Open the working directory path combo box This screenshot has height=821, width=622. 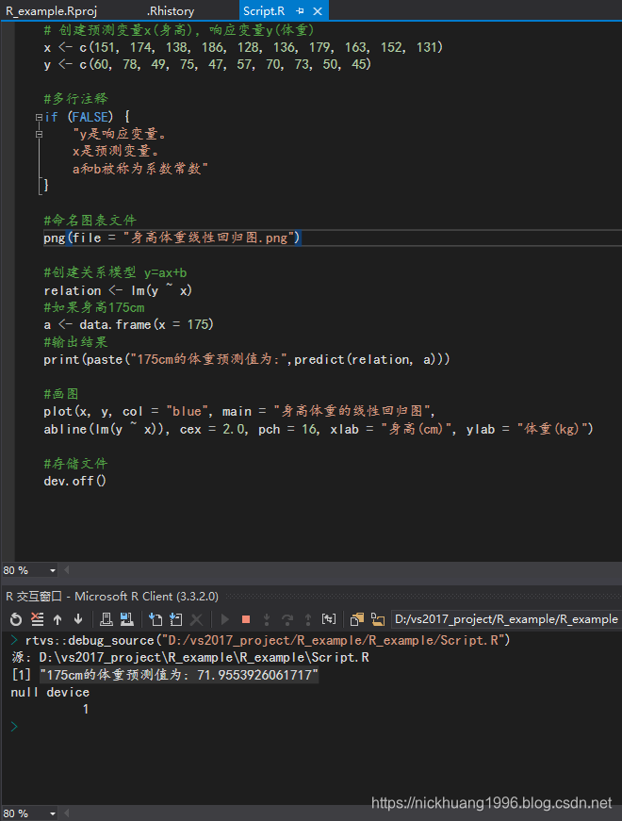click(x=506, y=619)
